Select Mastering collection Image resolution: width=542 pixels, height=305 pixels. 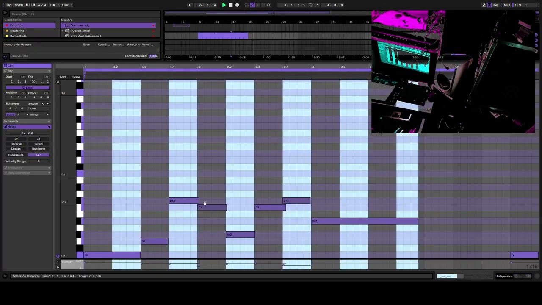click(29, 30)
